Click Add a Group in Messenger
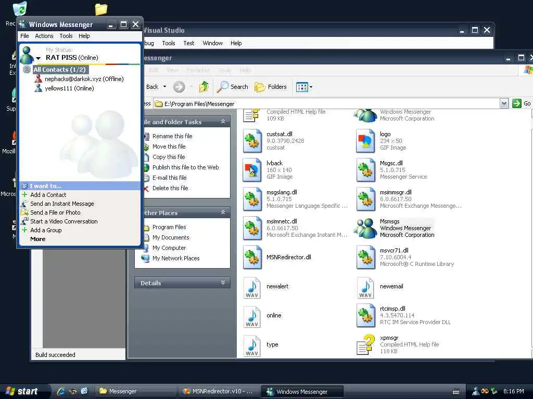The image size is (533, 399). coord(46,230)
